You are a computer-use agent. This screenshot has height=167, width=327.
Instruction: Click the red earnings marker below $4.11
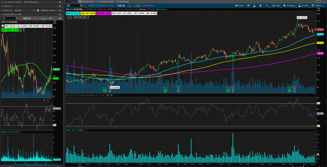294,89
